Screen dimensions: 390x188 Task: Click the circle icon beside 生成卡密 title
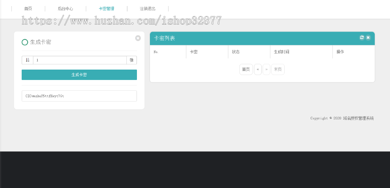click(25, 42)
